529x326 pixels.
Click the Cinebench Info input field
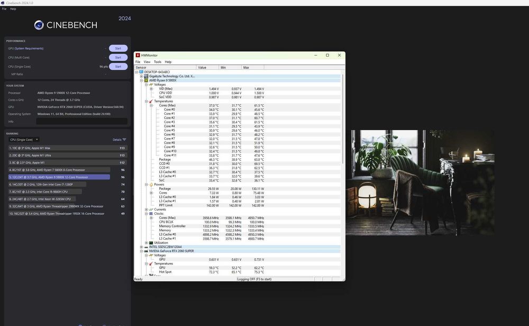[81, 122]
